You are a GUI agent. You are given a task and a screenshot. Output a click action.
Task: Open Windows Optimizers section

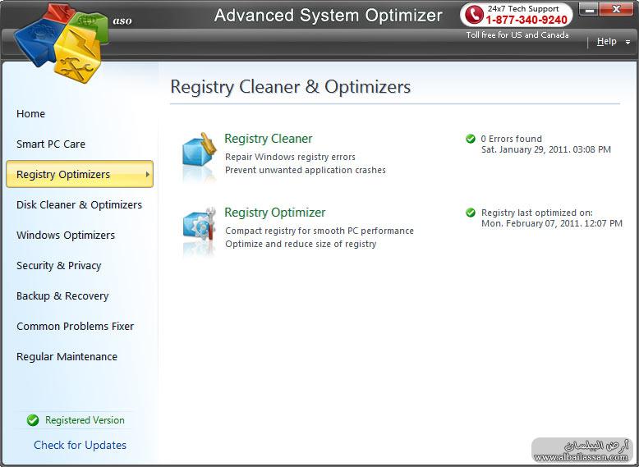[x=66, y=236]
